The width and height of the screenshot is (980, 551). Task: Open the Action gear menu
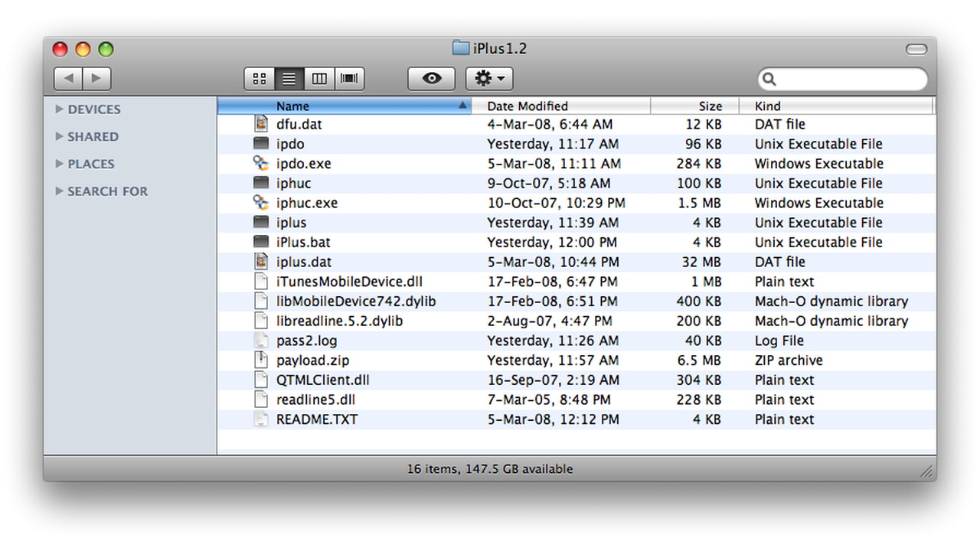489,78
